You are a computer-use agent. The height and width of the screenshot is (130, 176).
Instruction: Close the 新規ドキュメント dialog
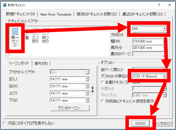pos(170,5)
